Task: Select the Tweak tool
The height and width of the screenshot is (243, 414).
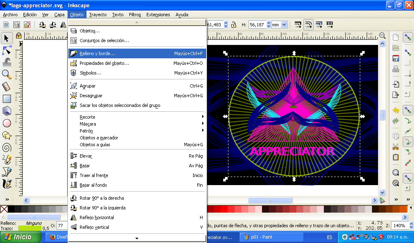Action: (x=6, y=62)
